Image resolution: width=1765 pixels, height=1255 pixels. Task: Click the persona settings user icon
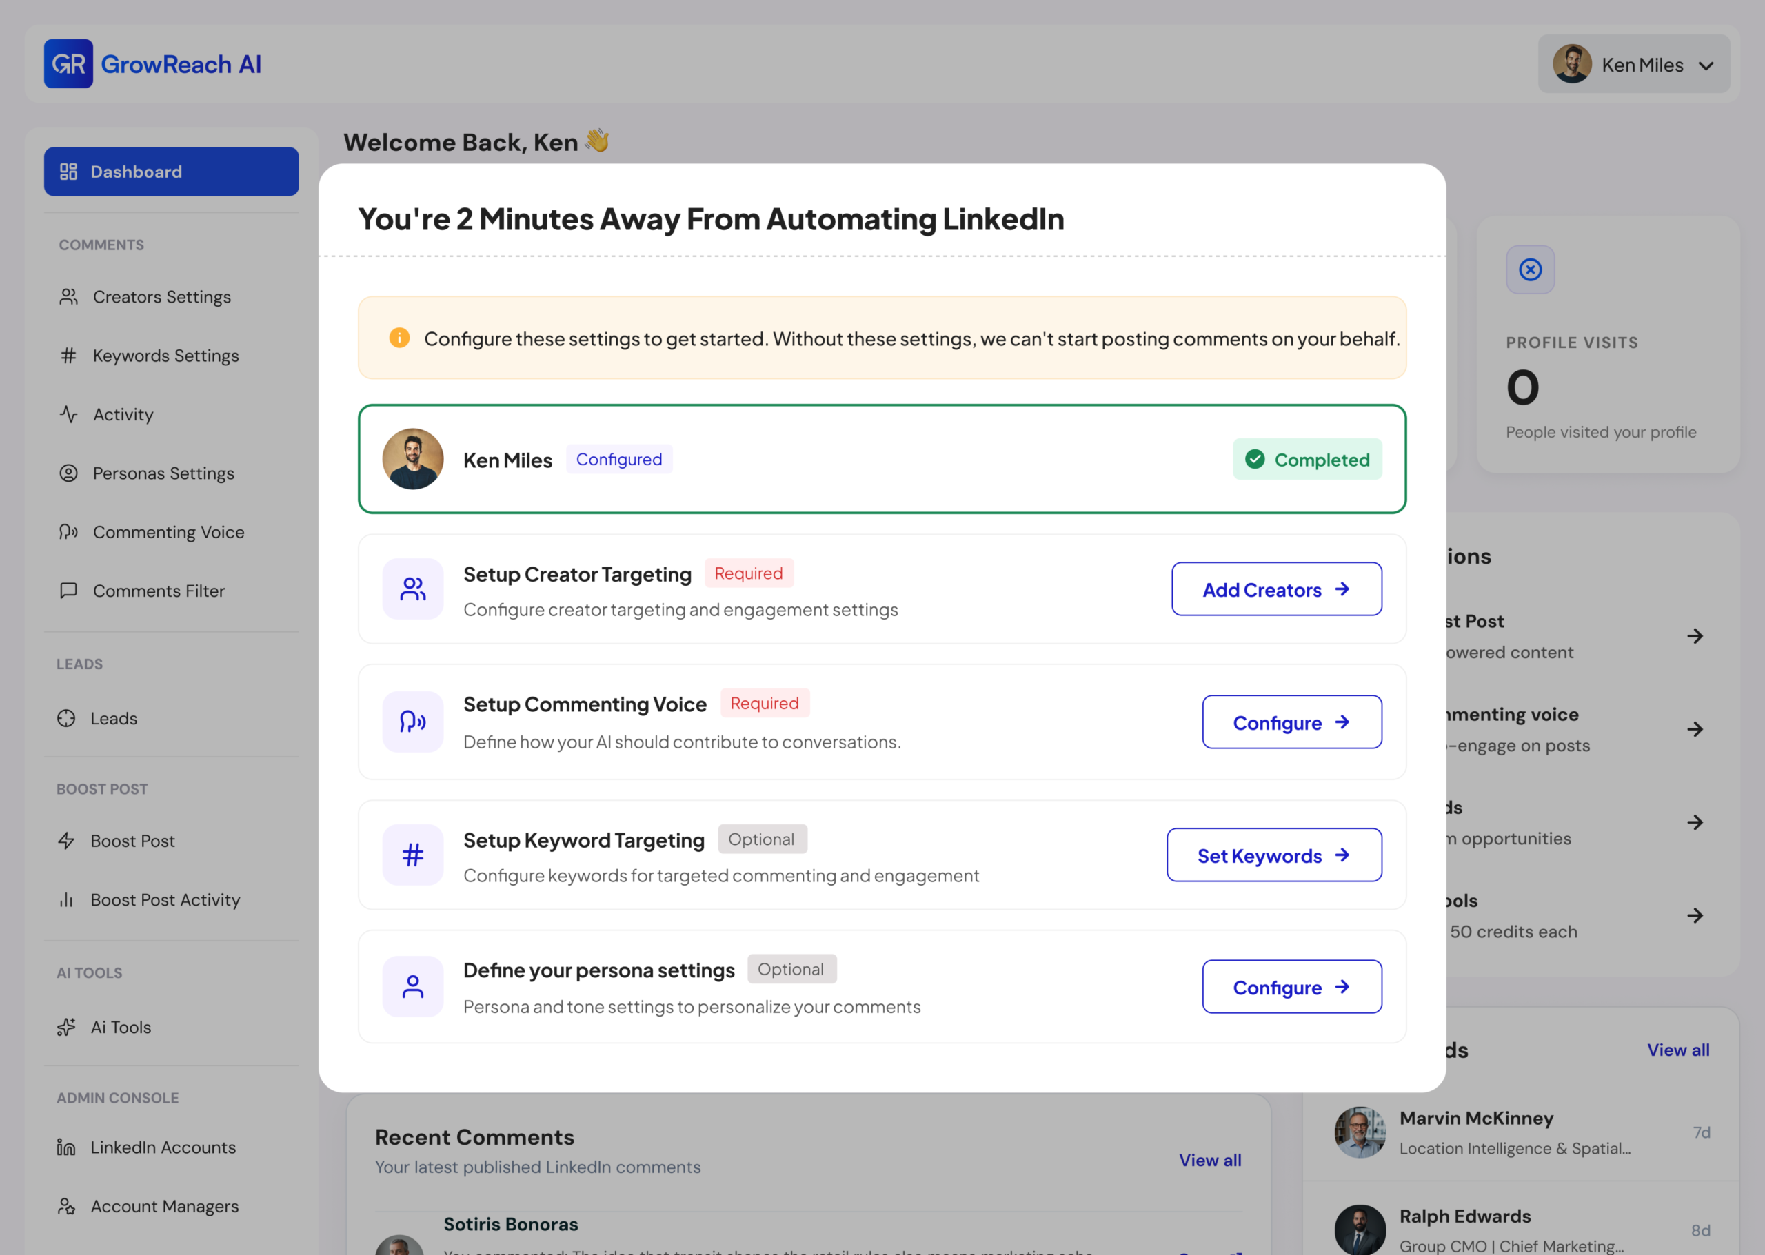[413, 987]
